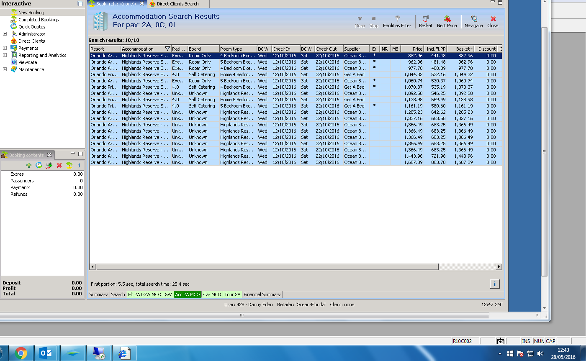Image resolution: width=586 pixels, height=361 pixels.
Task: Open Viewdata in the tree
Action: pos(28,62)
